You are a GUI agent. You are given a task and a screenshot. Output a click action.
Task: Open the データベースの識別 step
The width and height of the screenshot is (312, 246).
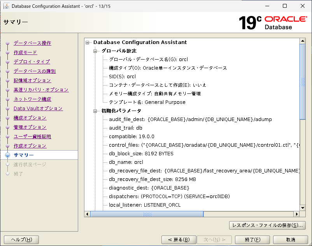pos(35,71)
